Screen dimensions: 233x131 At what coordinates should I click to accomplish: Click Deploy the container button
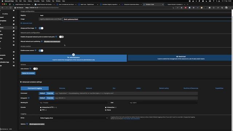pyautogui.click(x=28, y=73)
